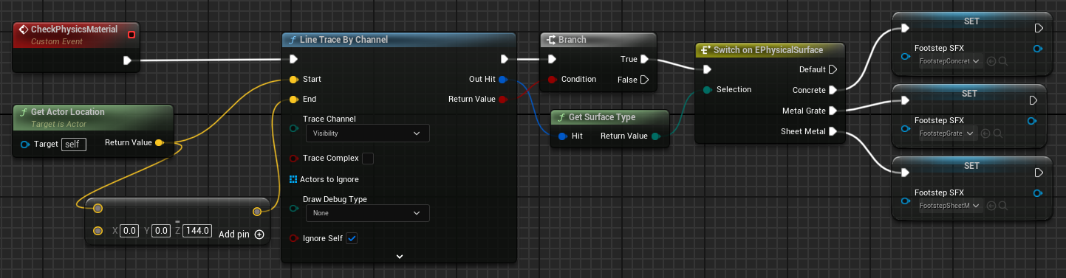Click the Default execution pin on Switch node
The image size is (1066, 278).
(x=833, y=69)
